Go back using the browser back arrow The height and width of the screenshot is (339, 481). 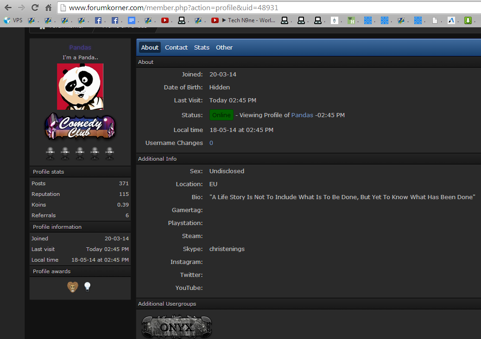point(8,8)
